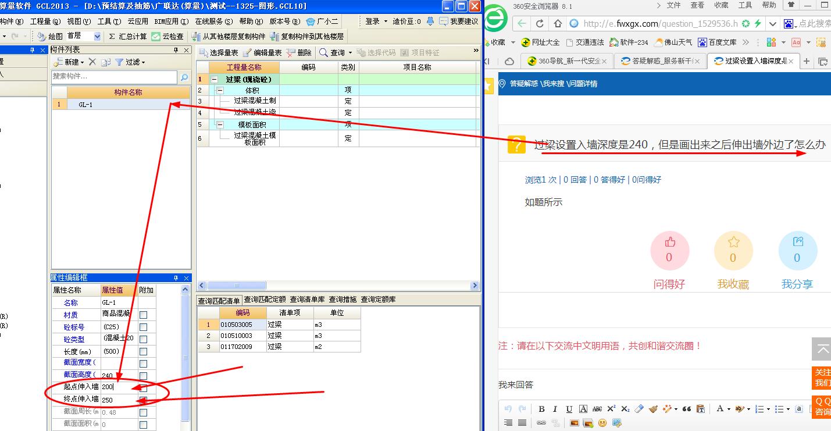The width and height of the screenshot is (831, 431).
Task: Open 网址大全 bookmark
Action: pyautogui.click(x=540, y=42)
